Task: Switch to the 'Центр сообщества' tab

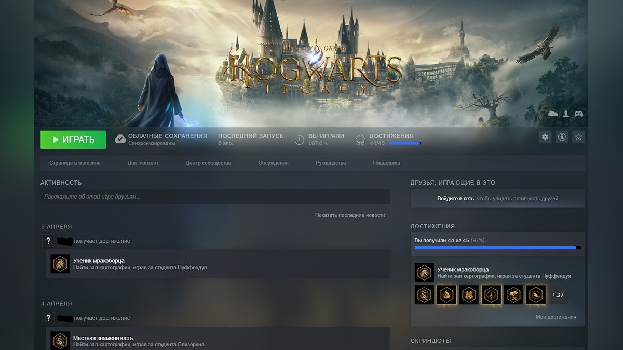Action: (x=208, y=163)
